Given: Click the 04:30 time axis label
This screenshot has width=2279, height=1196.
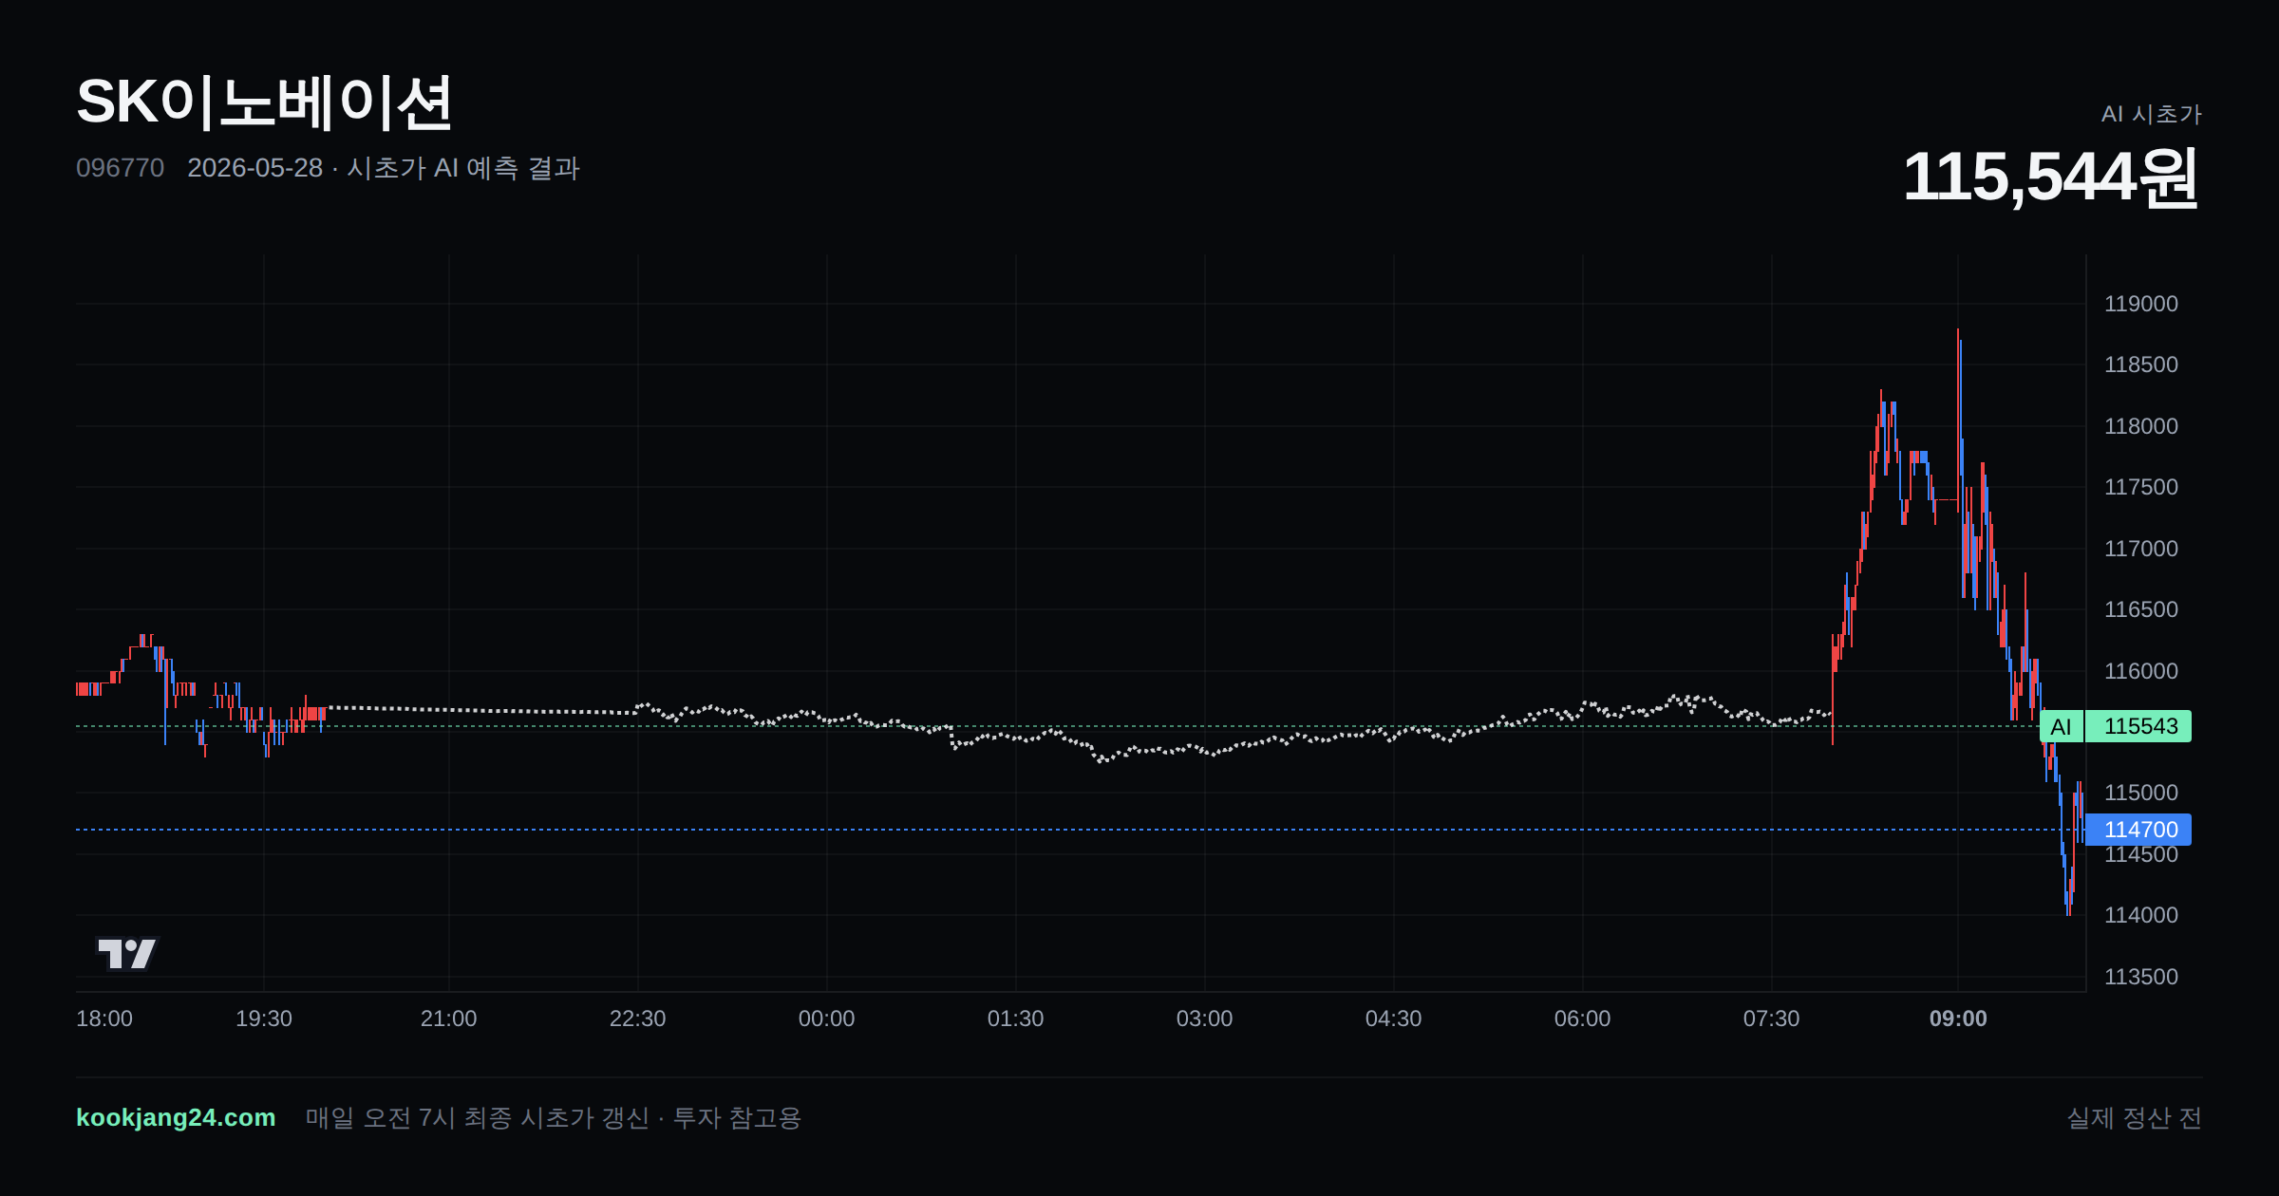Looking at the screenshot, I should tap(1394, 1018).
